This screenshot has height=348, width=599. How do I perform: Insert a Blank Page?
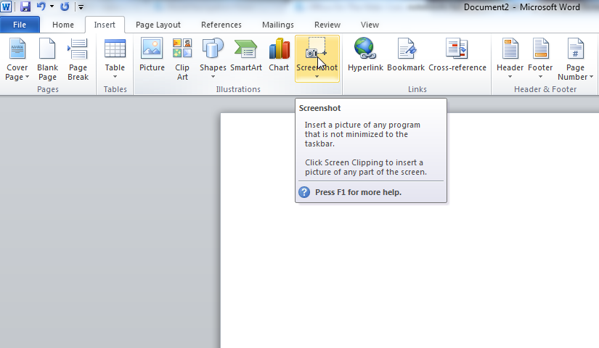(x=47, y=59)
